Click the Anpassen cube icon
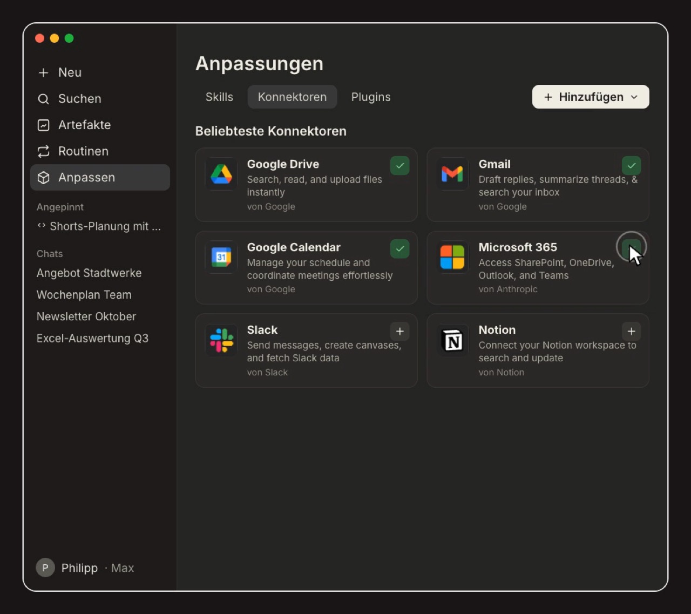Viewport: 691px width, 614px height. click(x=44, y=178)
